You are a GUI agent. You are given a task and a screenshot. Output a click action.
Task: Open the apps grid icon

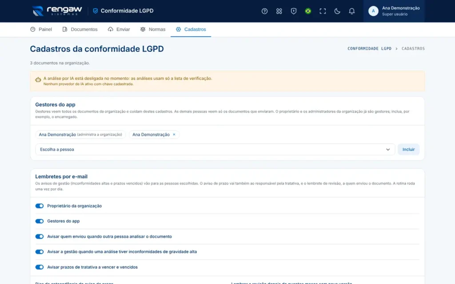279,11
